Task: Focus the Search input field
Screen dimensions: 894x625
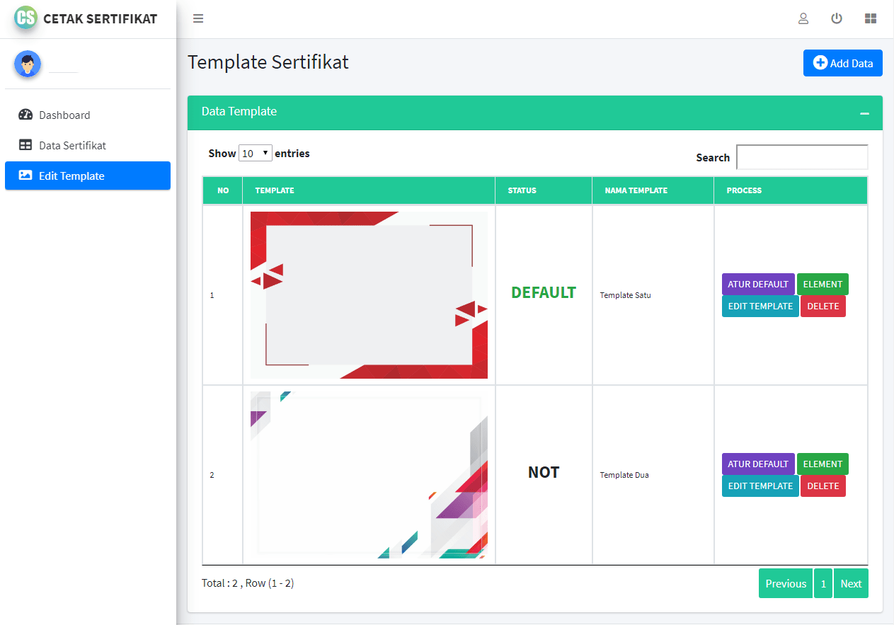Action: tap(802, 157)
